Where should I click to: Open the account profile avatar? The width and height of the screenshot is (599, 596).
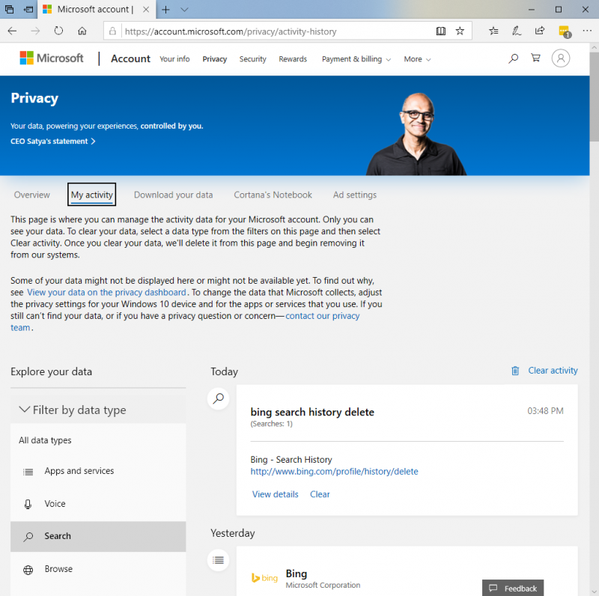[560, 58]
